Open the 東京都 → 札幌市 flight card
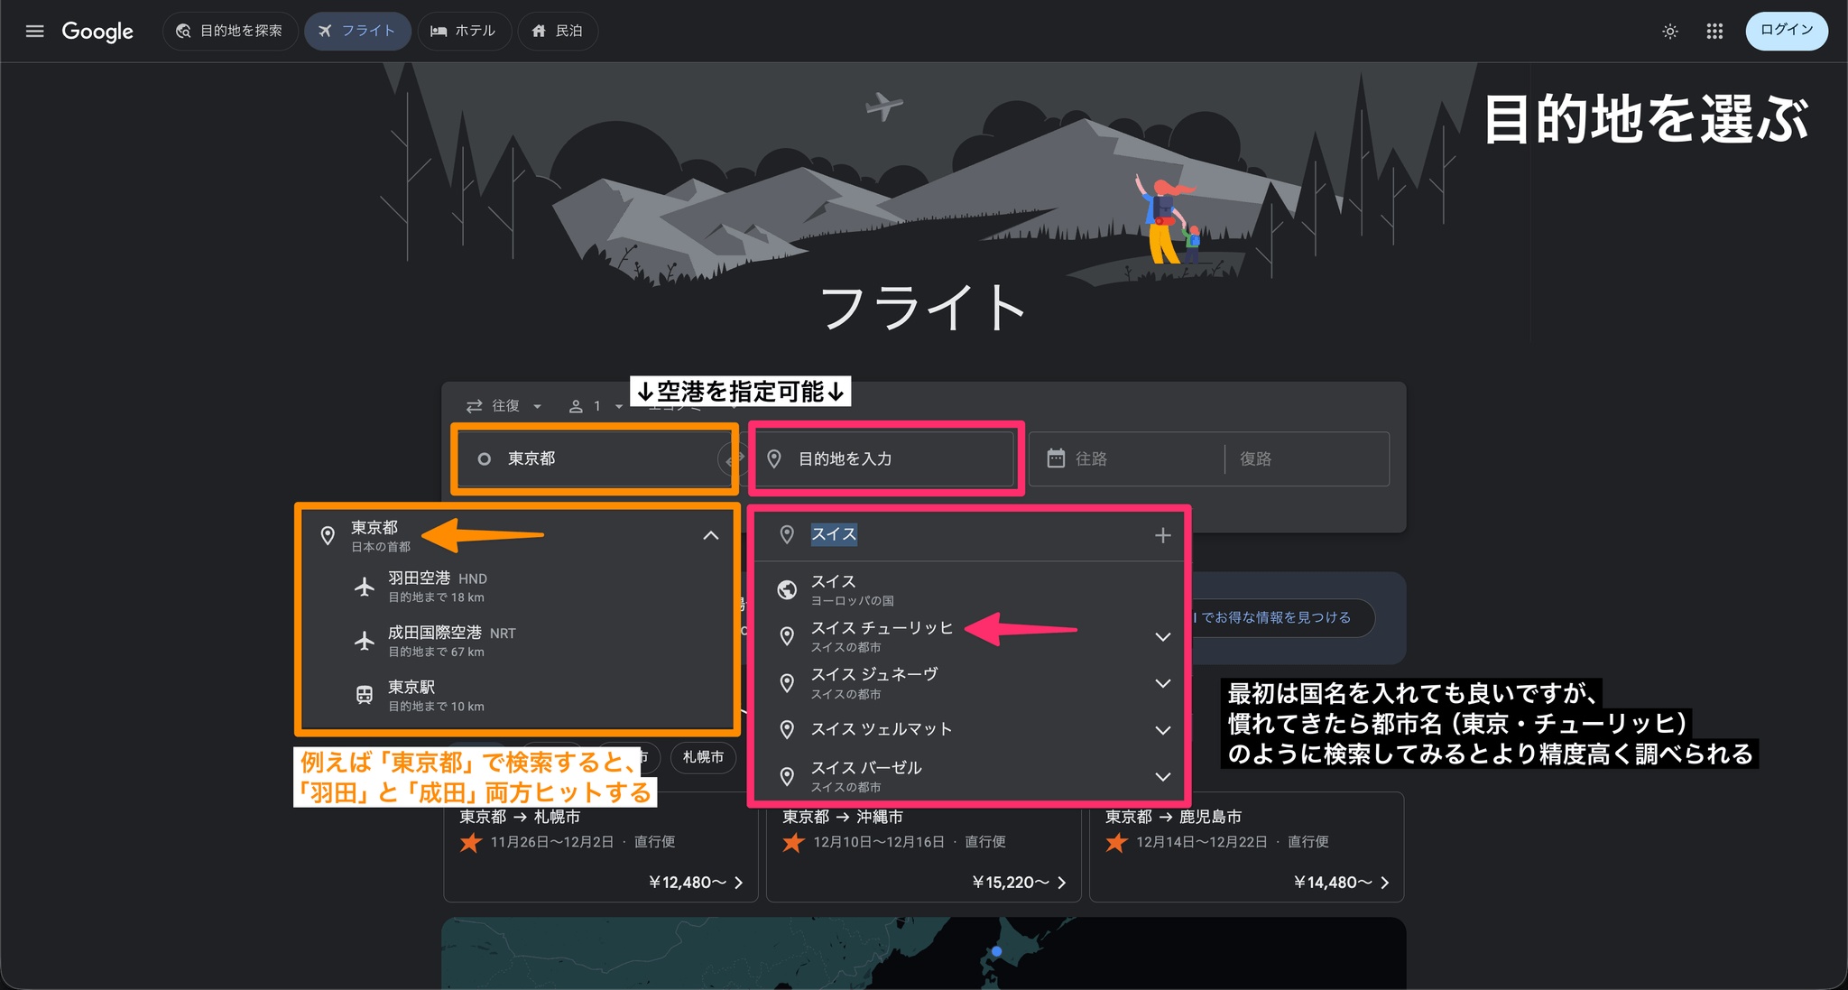Viewport: 1848px width, 990px height. point(601,848)
